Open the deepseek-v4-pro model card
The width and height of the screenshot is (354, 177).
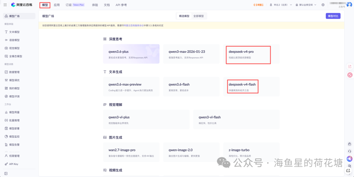(x=251, y=54)
